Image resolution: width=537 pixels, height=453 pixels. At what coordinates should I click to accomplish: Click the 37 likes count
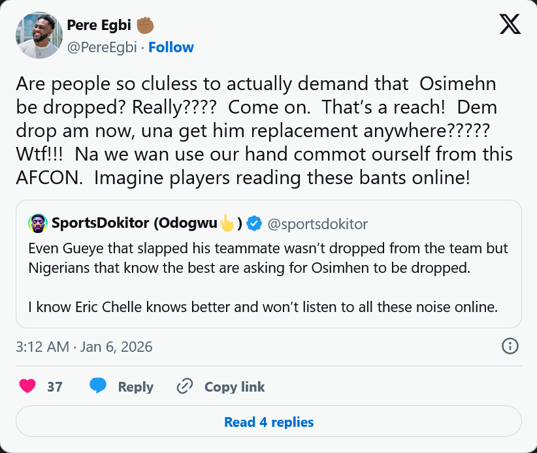(55, 386)
